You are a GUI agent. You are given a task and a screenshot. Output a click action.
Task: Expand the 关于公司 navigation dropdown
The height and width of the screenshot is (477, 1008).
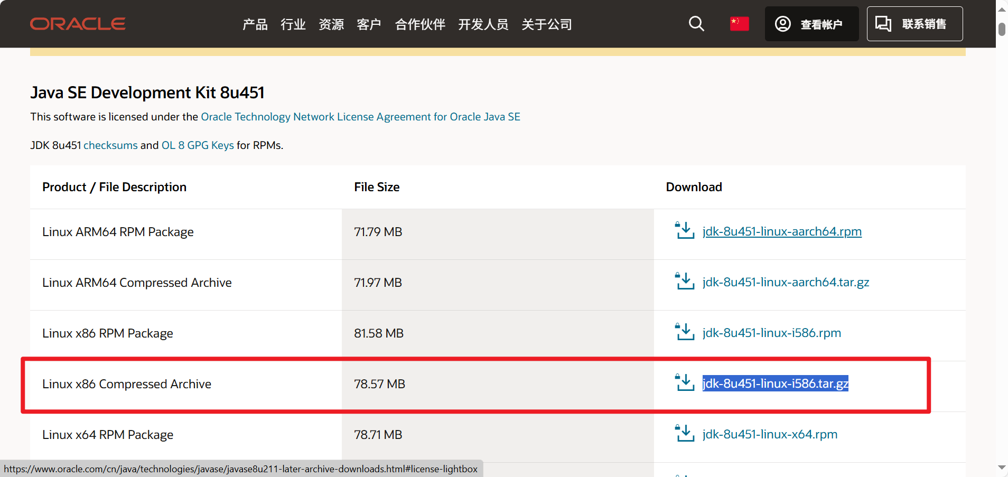(x=547, y=24)
